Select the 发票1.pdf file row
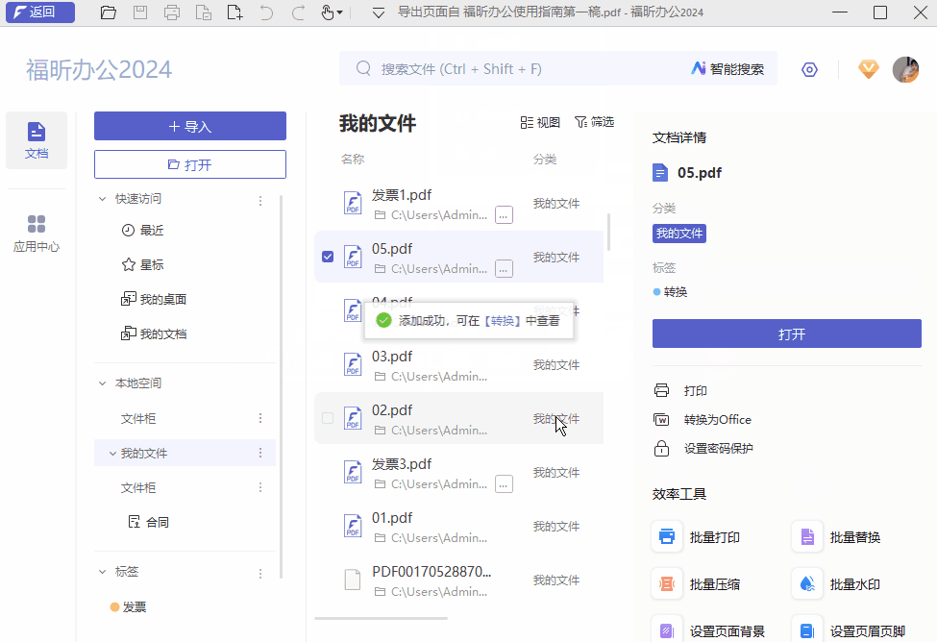 pyautogui.click(x=459, y=203)
